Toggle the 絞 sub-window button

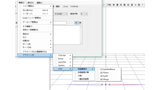click(121, 5)
